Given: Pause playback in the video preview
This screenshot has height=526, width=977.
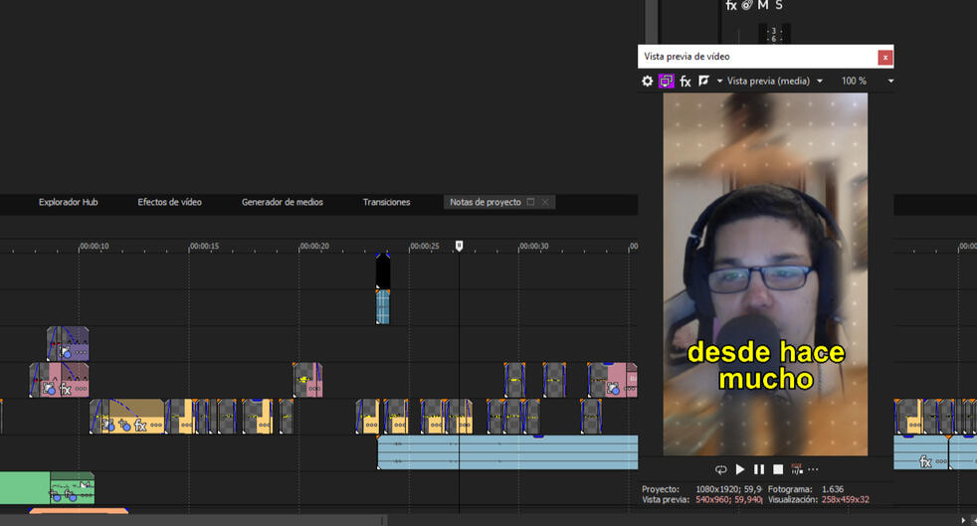Looking at the screenshot, I should pyautogui.click(x=759, y=469).
